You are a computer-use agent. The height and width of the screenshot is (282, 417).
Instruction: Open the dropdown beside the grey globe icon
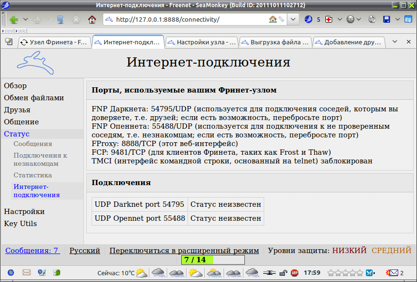click(x=359, y=19)
